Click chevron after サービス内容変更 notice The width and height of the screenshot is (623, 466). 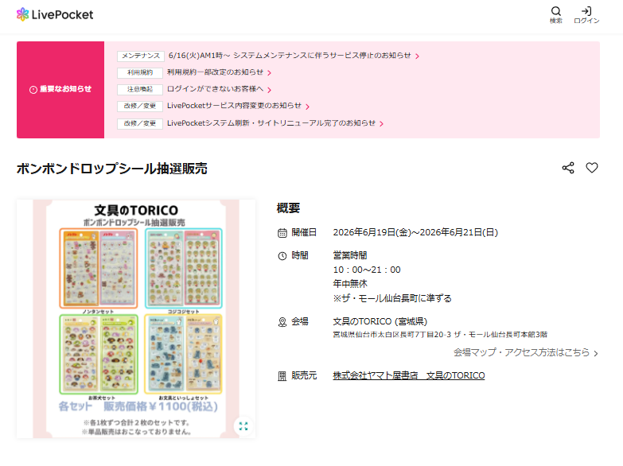(308, 107)
